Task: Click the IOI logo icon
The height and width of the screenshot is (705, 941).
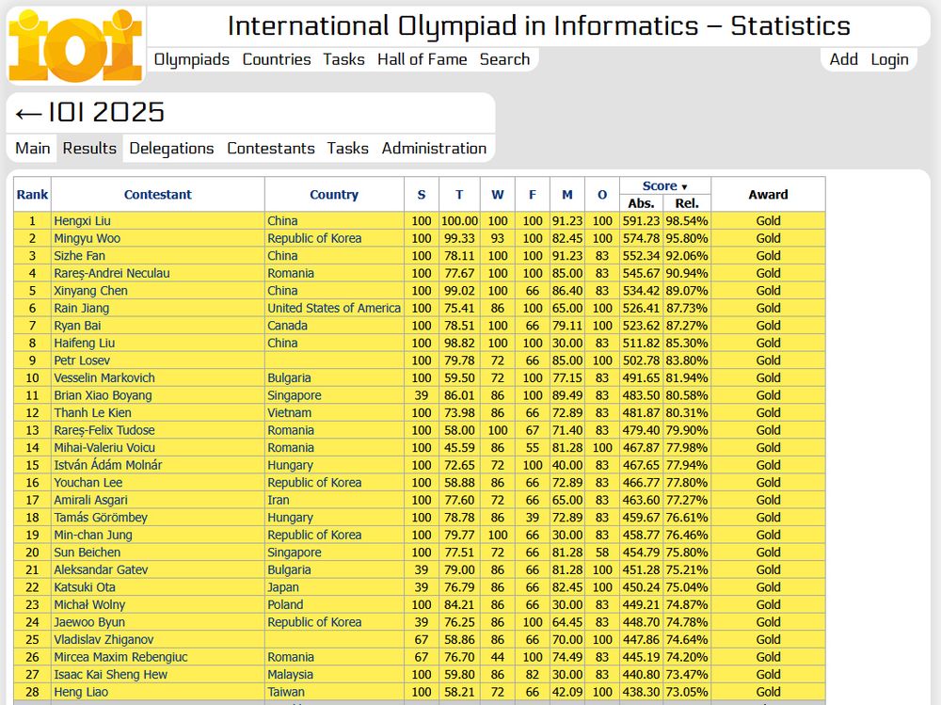Action: pyautogui.click(x=75, y=45)
